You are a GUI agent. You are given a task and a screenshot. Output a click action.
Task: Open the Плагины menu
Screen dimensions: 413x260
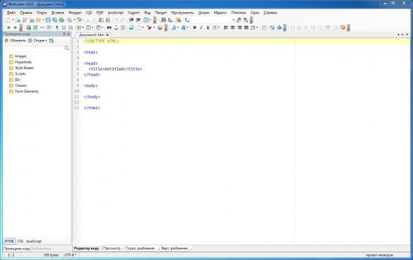[x=239, y=13]
